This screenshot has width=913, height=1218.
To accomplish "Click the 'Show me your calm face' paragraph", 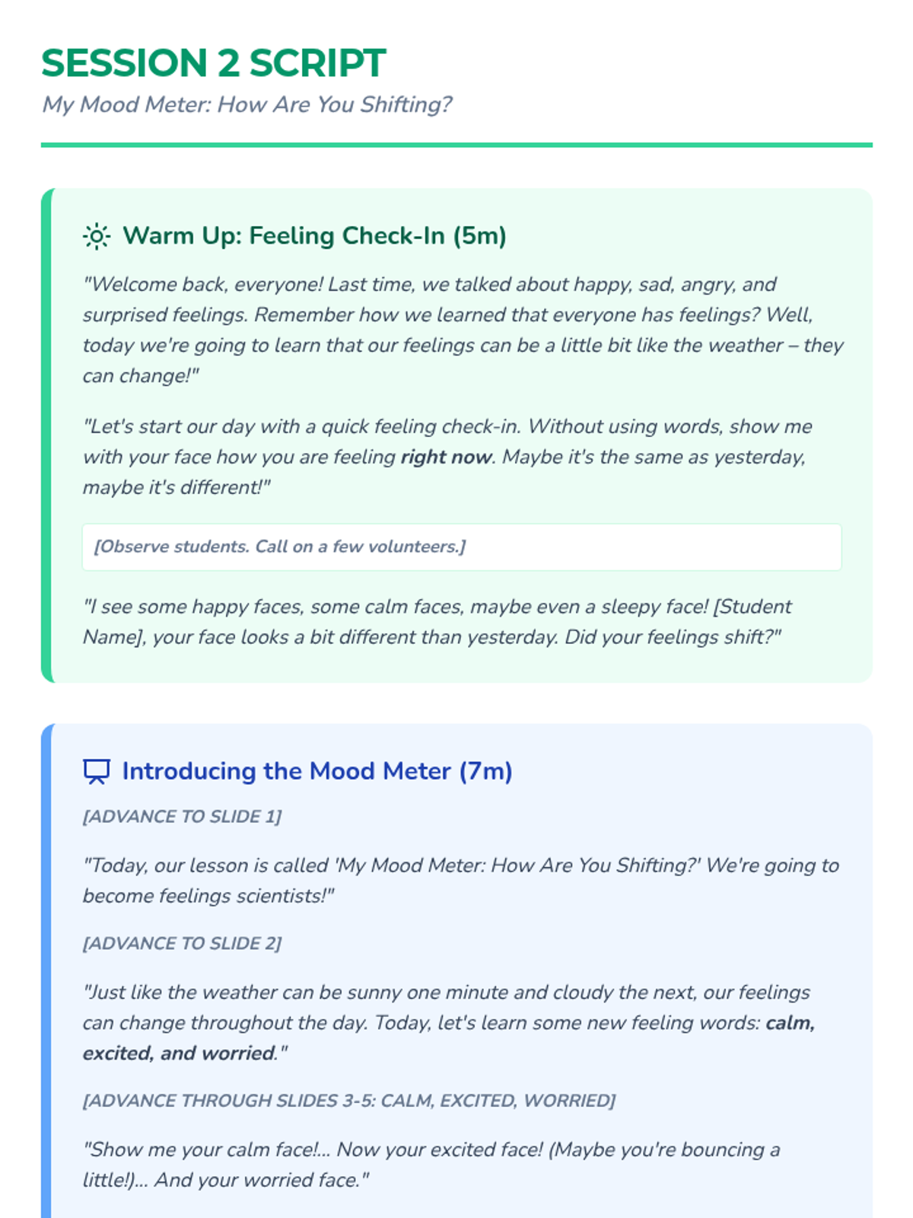I will tap(431, 1165).
